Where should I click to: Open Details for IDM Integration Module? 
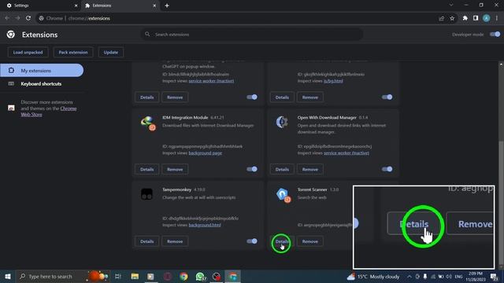[x=147, y=169]
